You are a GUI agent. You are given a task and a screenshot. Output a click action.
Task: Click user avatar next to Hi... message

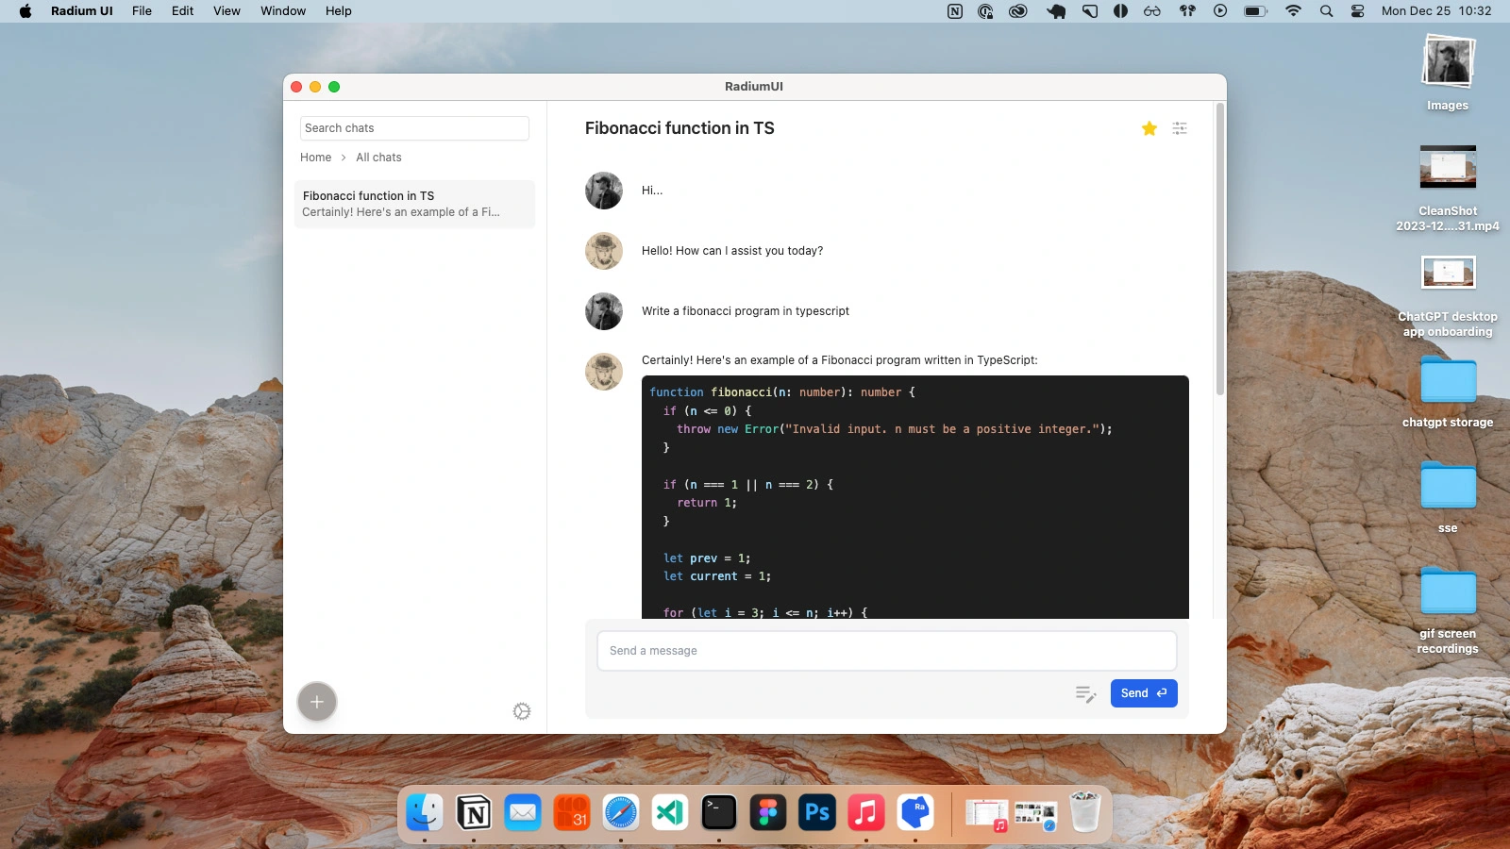(x=604, y=191)
